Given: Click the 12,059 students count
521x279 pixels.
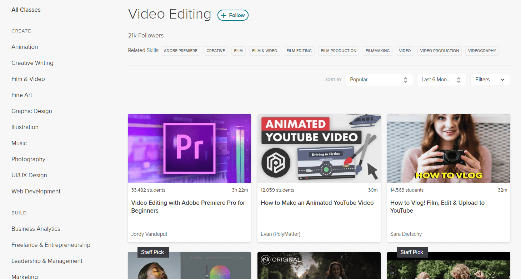Looking at the screenshot, I should (277, 190).
